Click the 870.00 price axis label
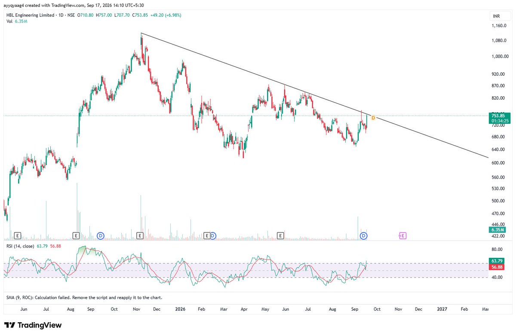516x336 pixels. coord(499,86)
